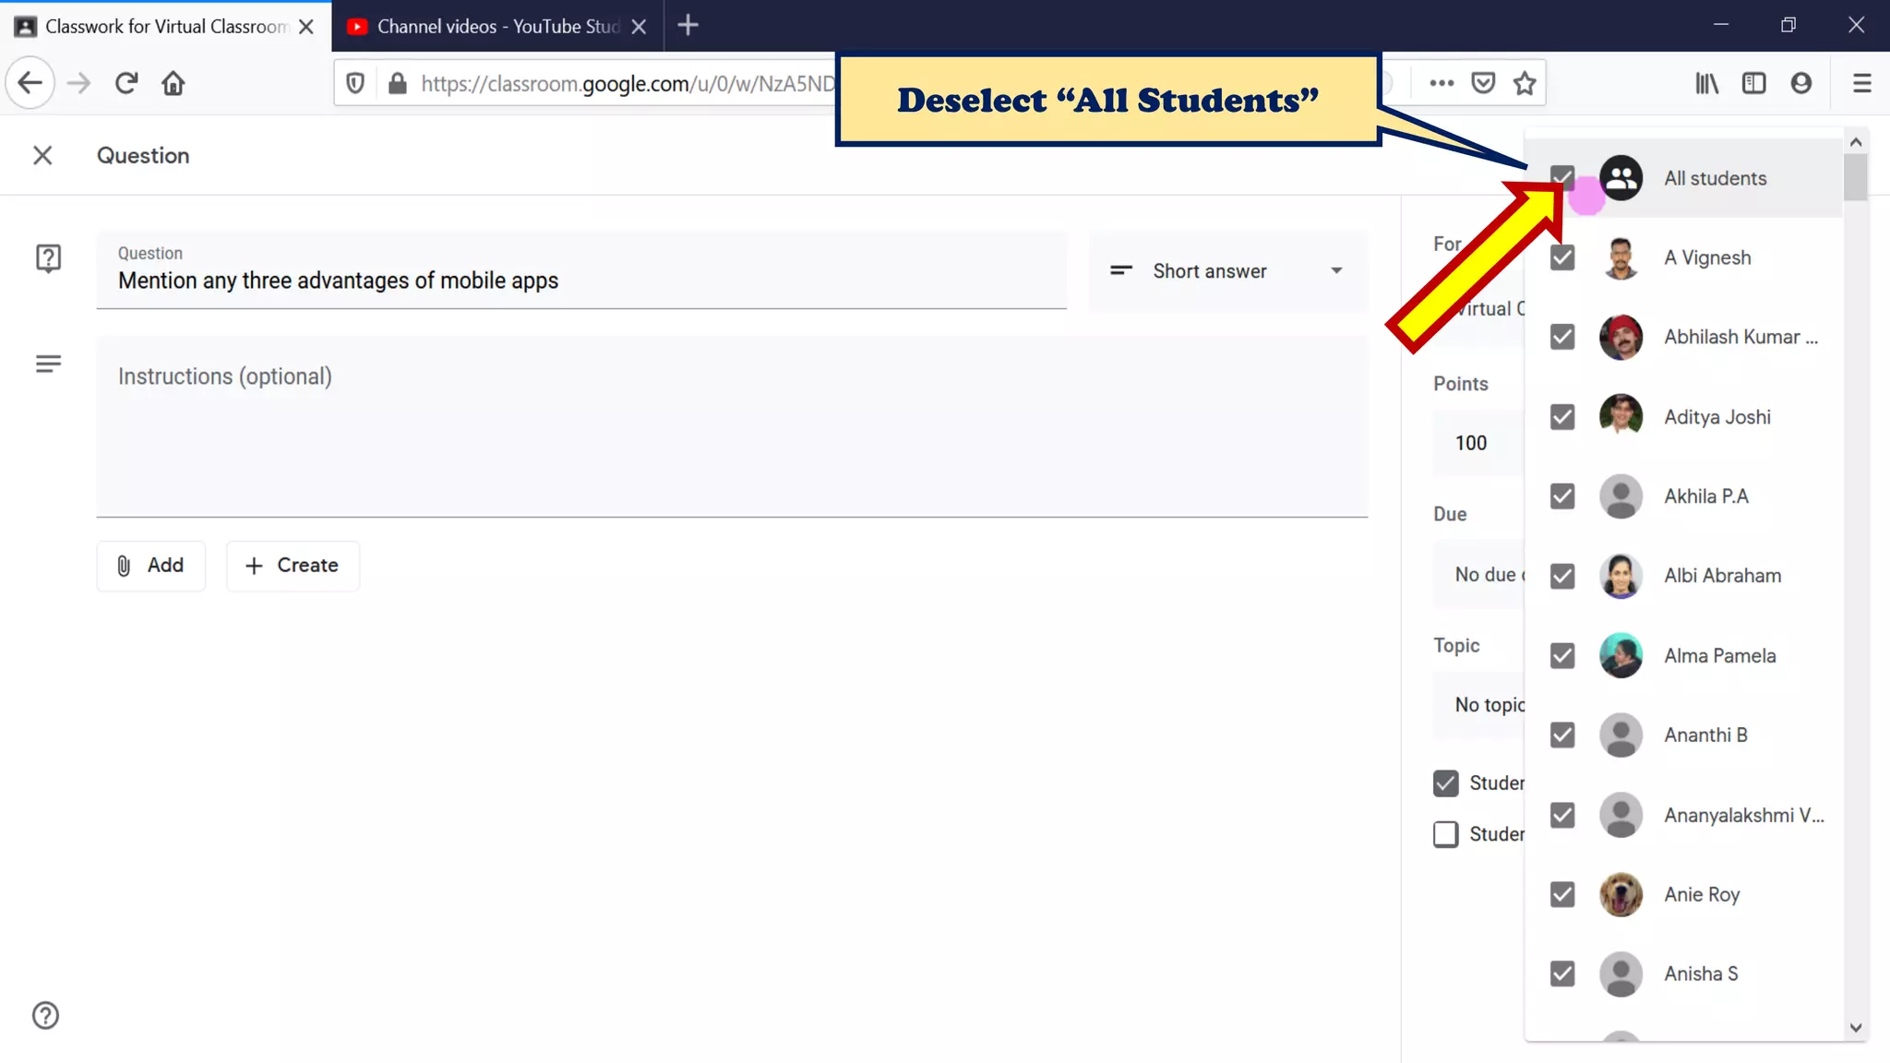Click student list scrollbar up arrow
Viewport: 1890px width, 1063px height.
(x=1856, y=142)
